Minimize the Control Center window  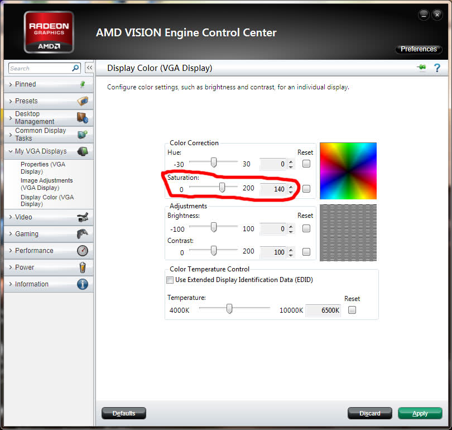tap(424, 15)
